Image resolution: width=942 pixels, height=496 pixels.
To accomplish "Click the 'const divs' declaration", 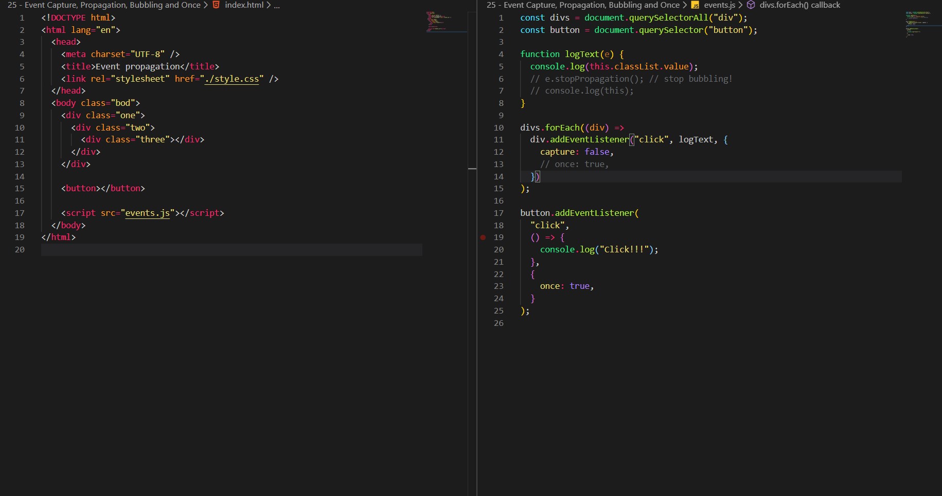I will 545,17.
